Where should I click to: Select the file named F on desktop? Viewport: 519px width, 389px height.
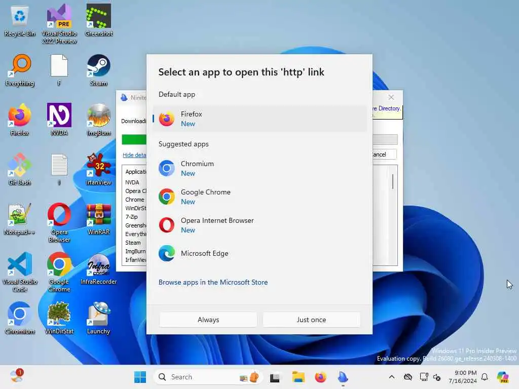[59, 70]
